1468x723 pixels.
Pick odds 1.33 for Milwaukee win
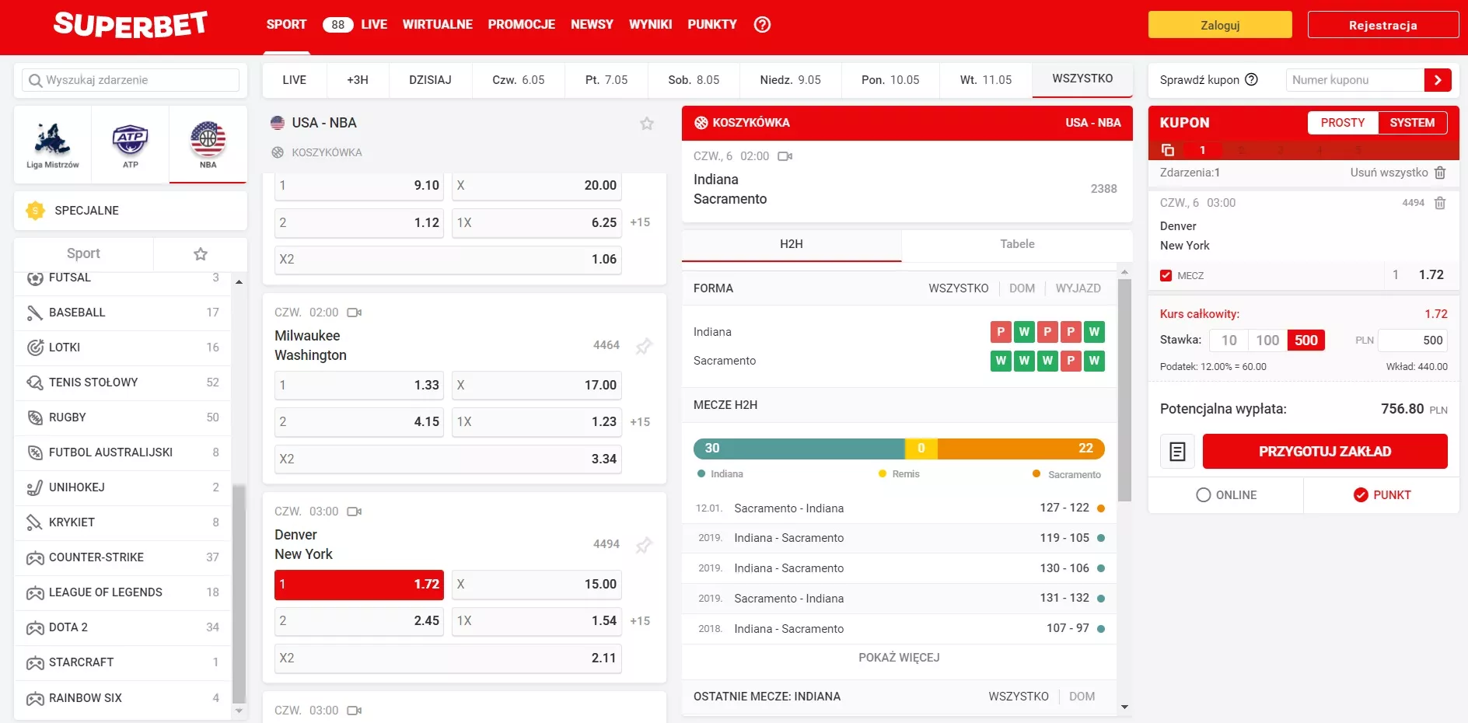click(x=359, y=386)
